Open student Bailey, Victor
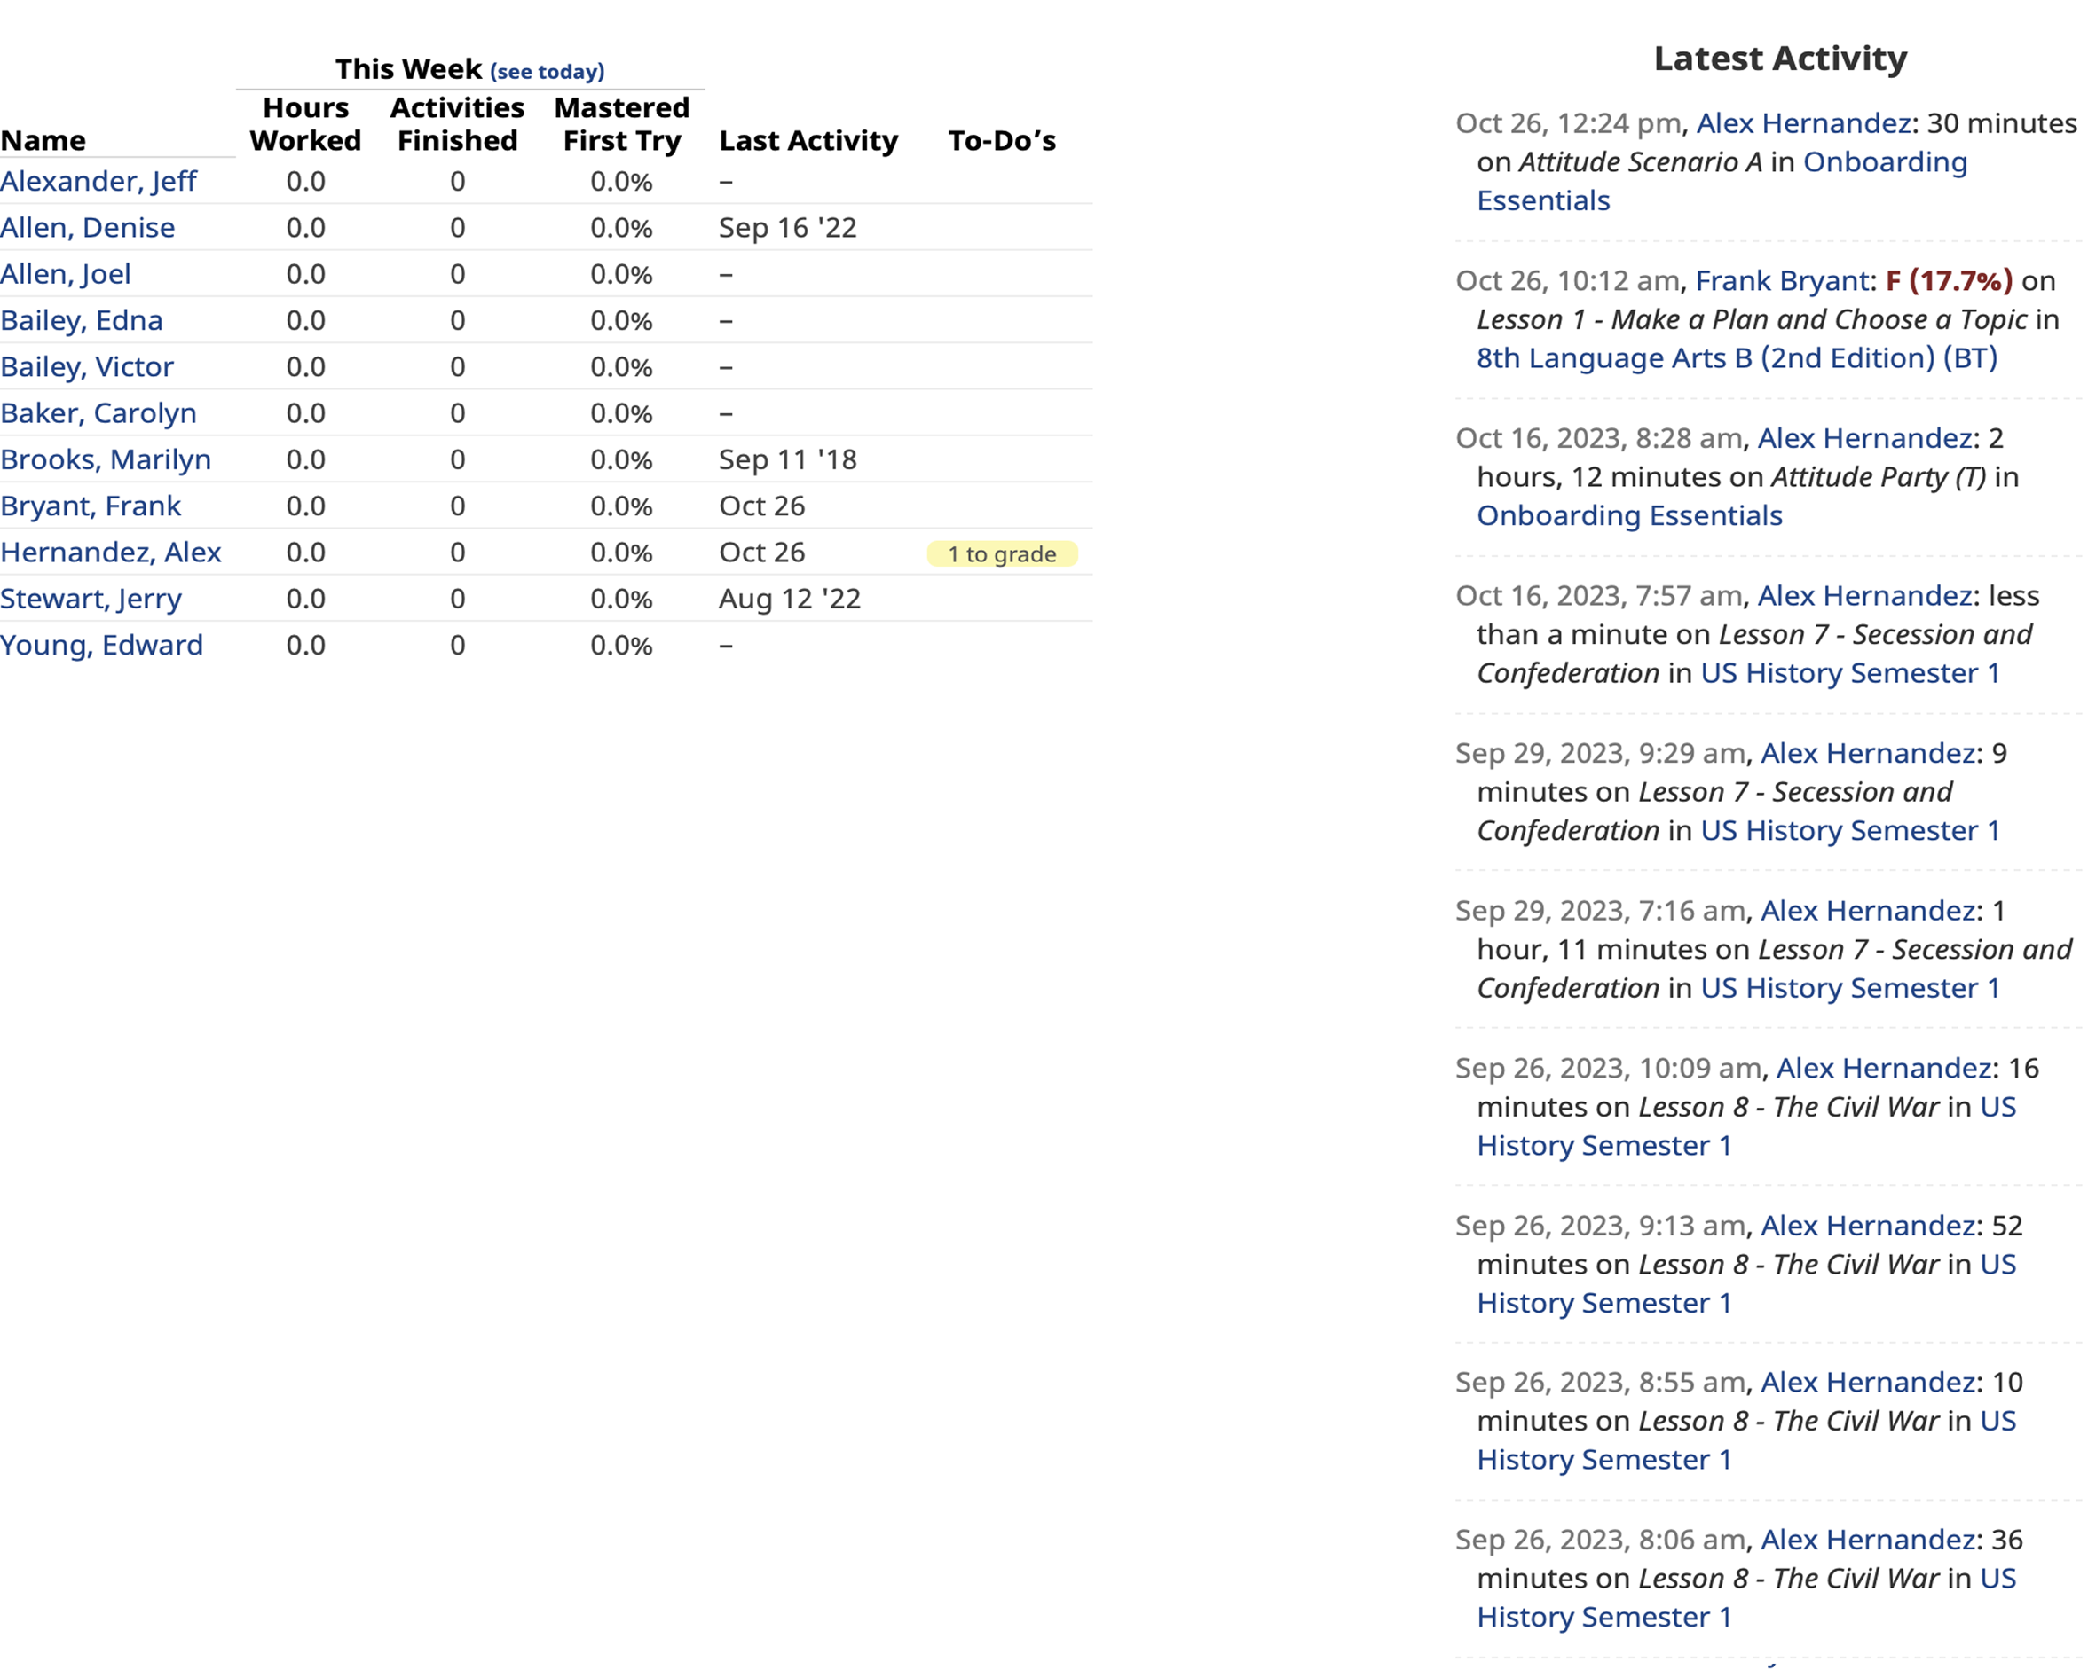2088x1678 pixels. [x=87, y=367]
